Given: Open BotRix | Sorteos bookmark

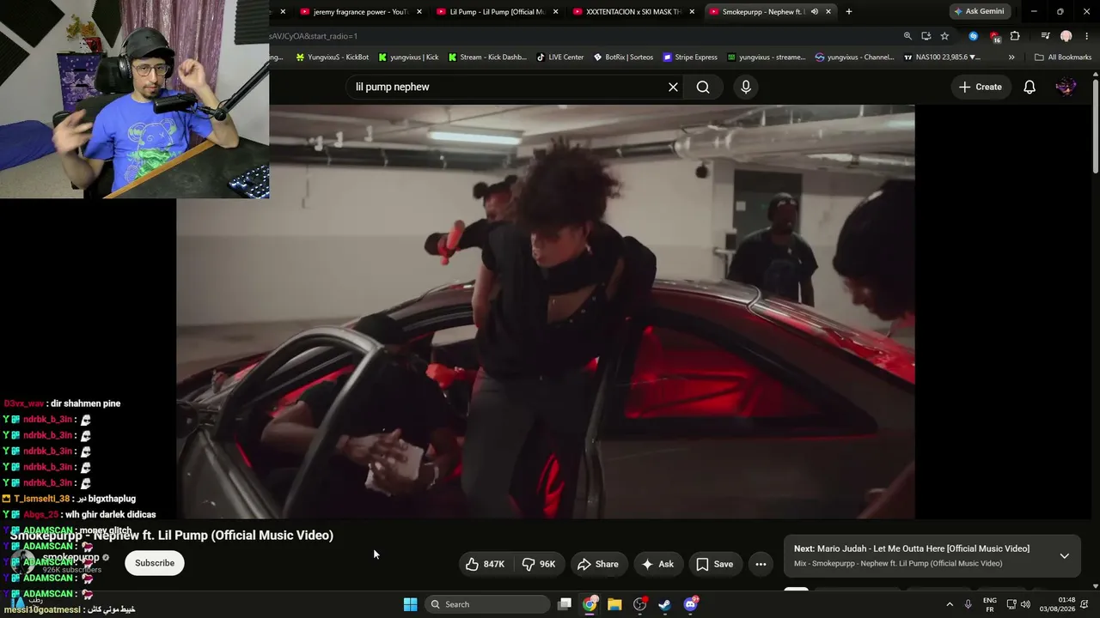Looking at the screenshot, I should pos(623,58).
